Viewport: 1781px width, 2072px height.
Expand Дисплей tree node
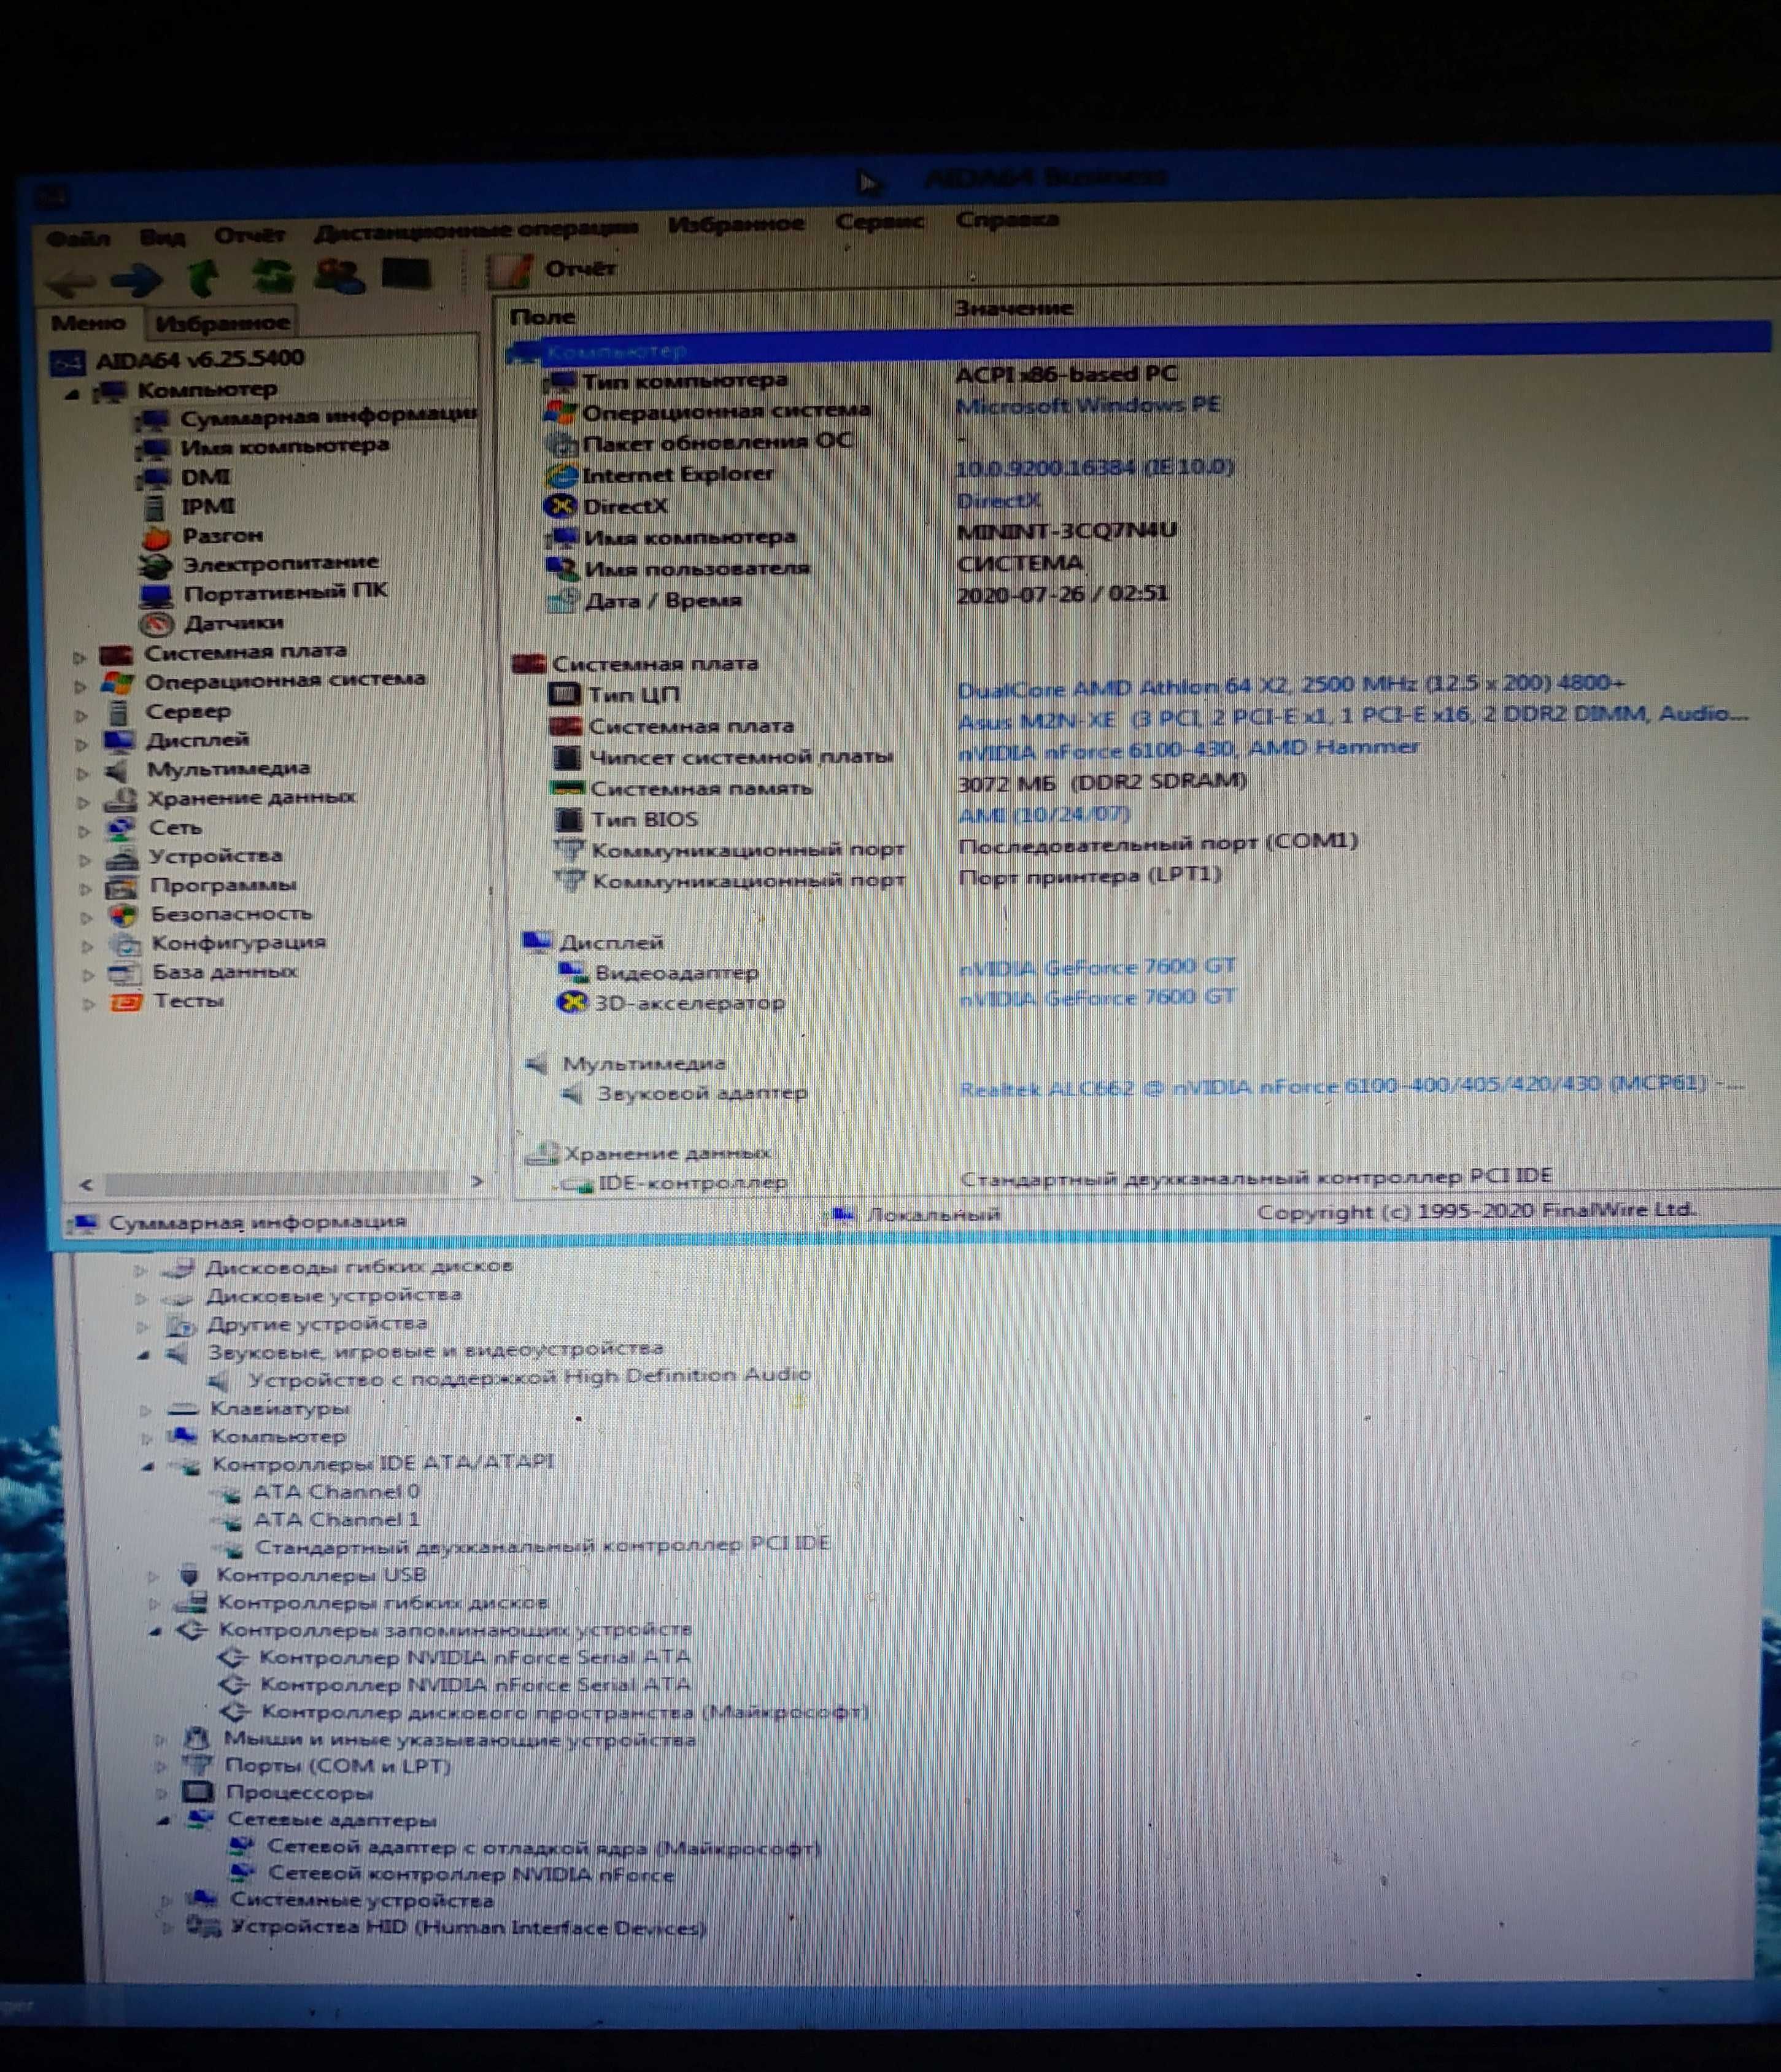tap(83, 745)
